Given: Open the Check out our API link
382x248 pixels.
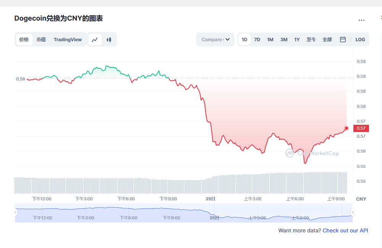Looking at the screenshot, I should click(345, 230).
